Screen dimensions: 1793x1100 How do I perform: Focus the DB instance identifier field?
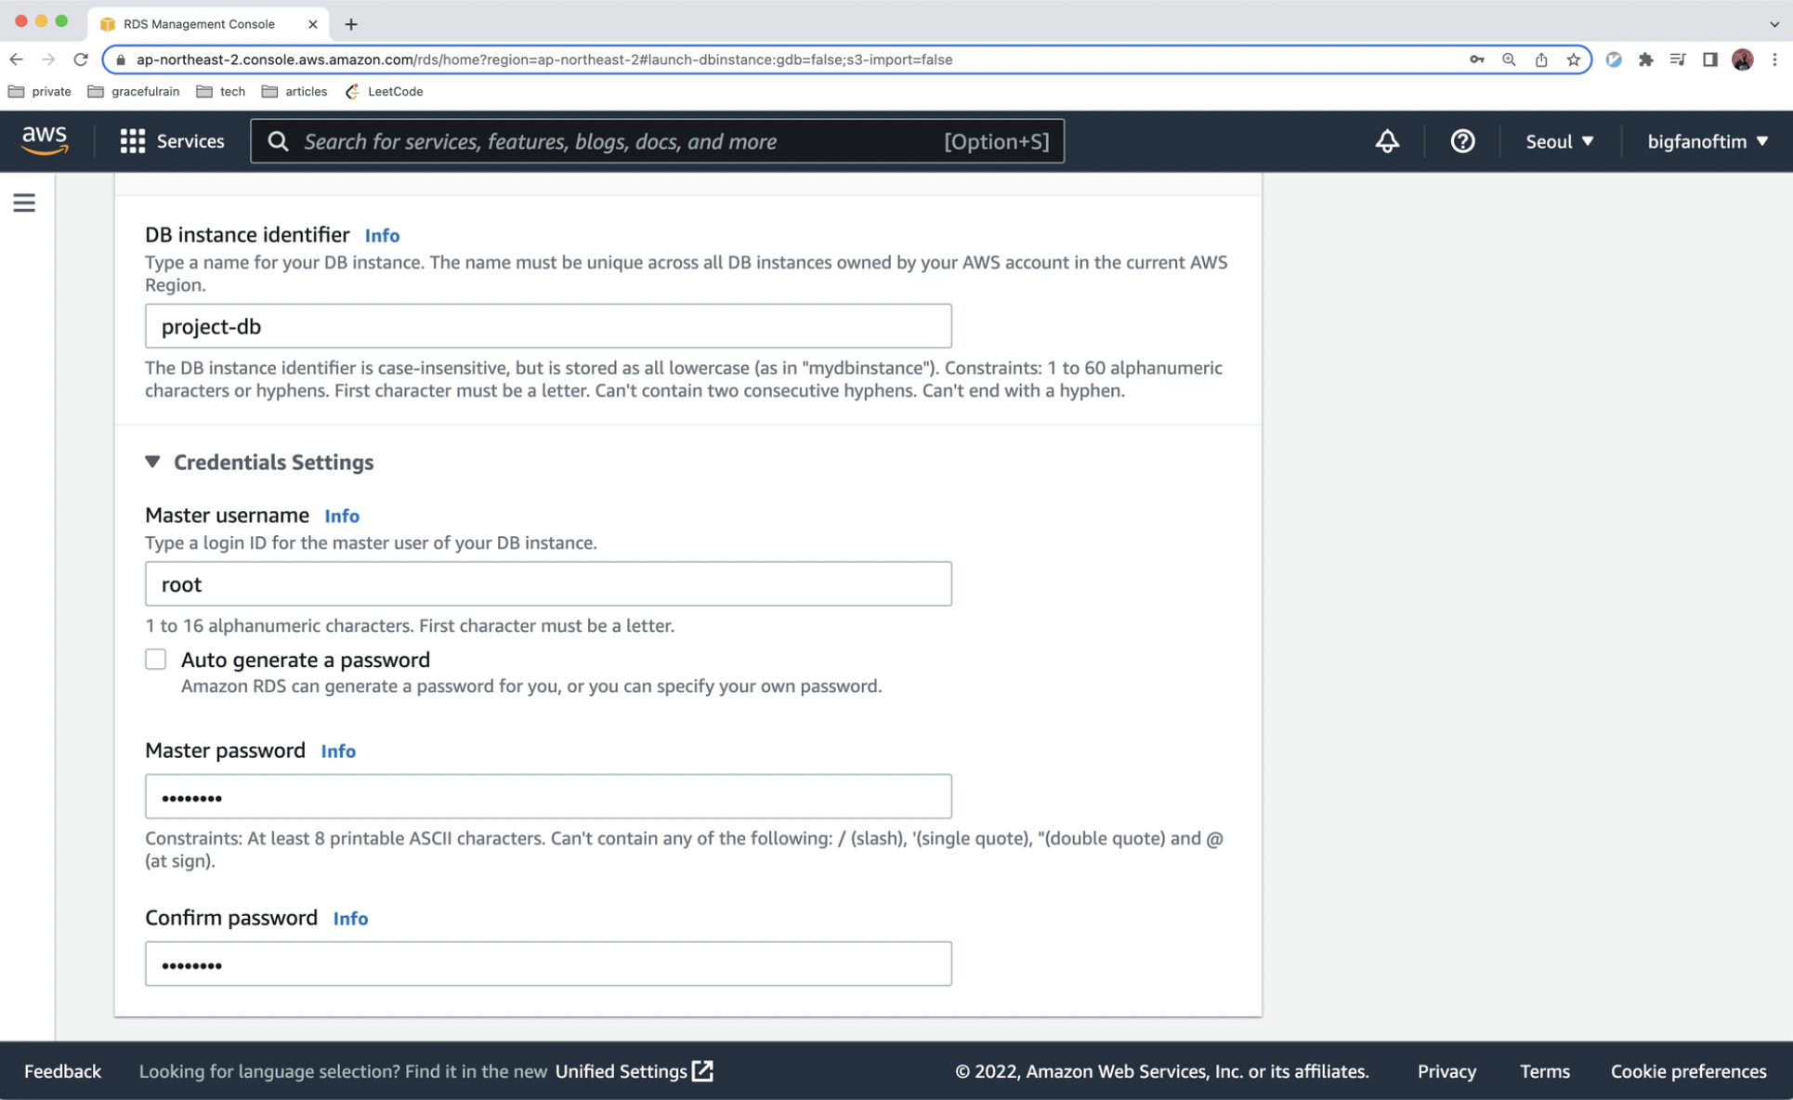(548, 326)
